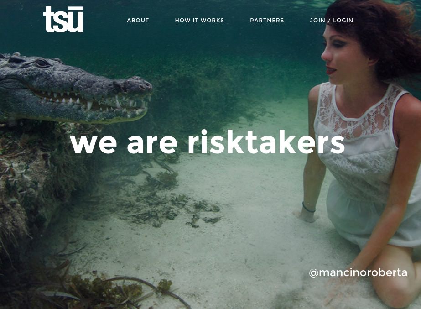
Task: Go to HOW IT WORKS
Action: (x=199, y=21)
